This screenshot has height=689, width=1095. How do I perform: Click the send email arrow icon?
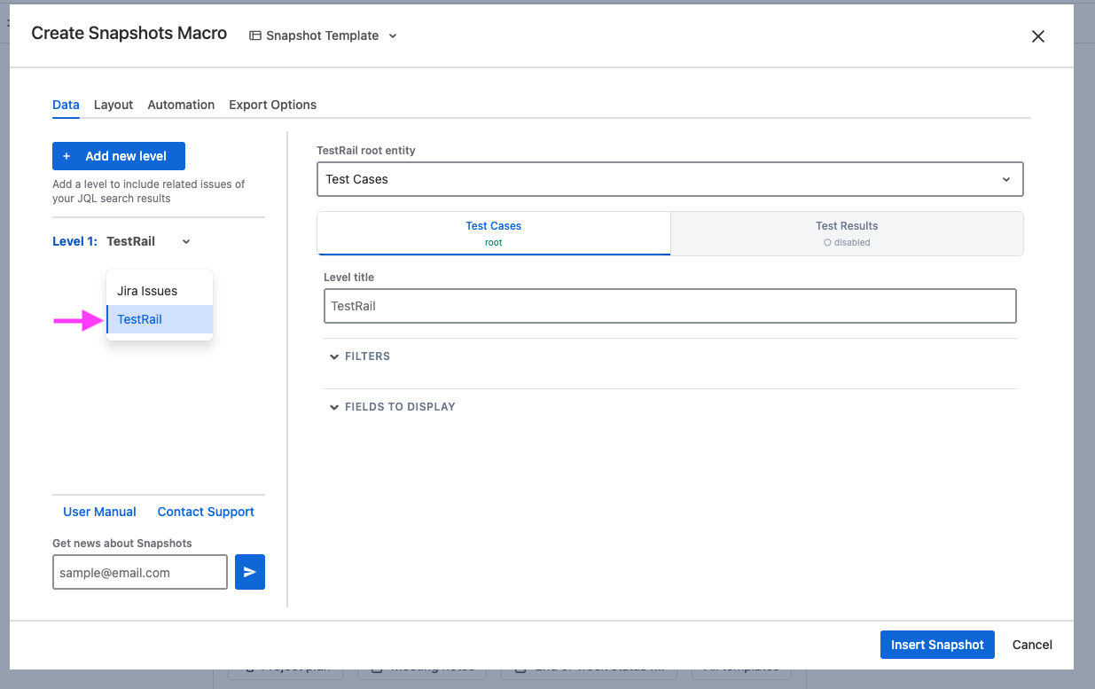(250, 573)
